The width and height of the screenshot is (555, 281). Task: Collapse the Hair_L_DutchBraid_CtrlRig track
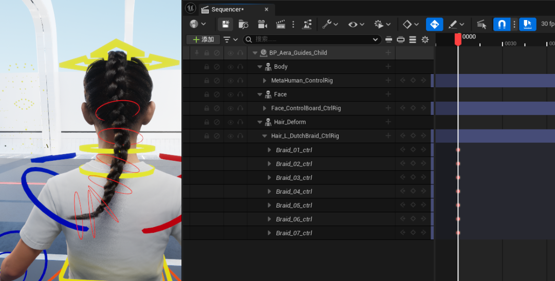tap(265, 136)
